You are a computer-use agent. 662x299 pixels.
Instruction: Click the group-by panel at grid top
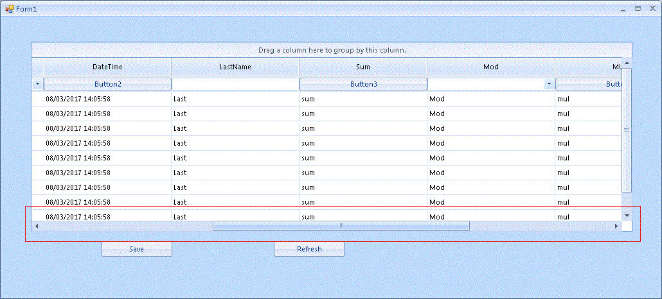click(332, 50)
